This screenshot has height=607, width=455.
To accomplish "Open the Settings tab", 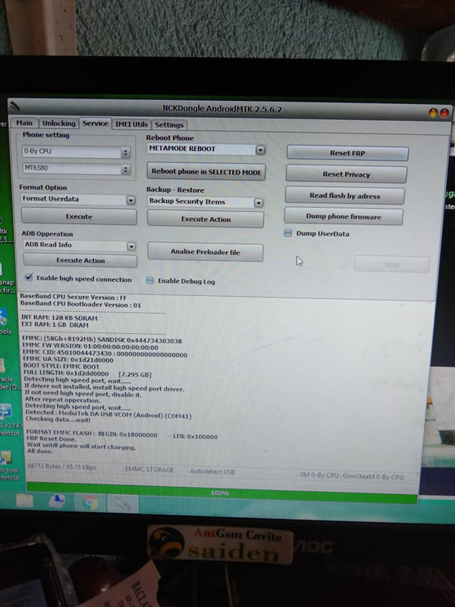I will click(x=169, y=124).
